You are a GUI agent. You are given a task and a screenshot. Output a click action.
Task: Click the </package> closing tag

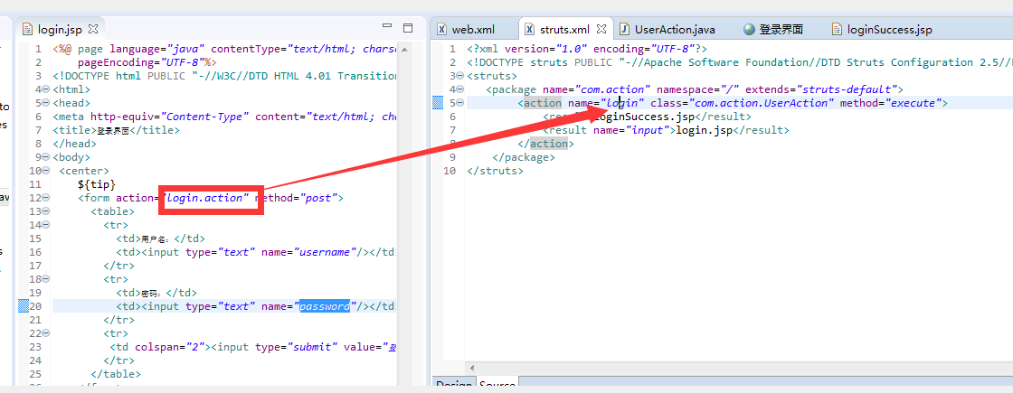point(524,157)
